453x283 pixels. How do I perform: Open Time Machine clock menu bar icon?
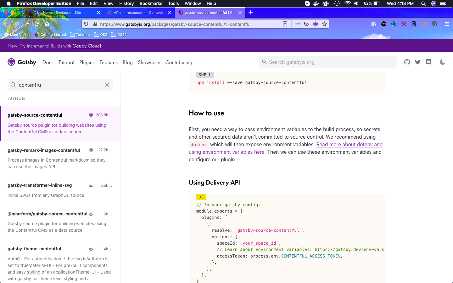337,3
